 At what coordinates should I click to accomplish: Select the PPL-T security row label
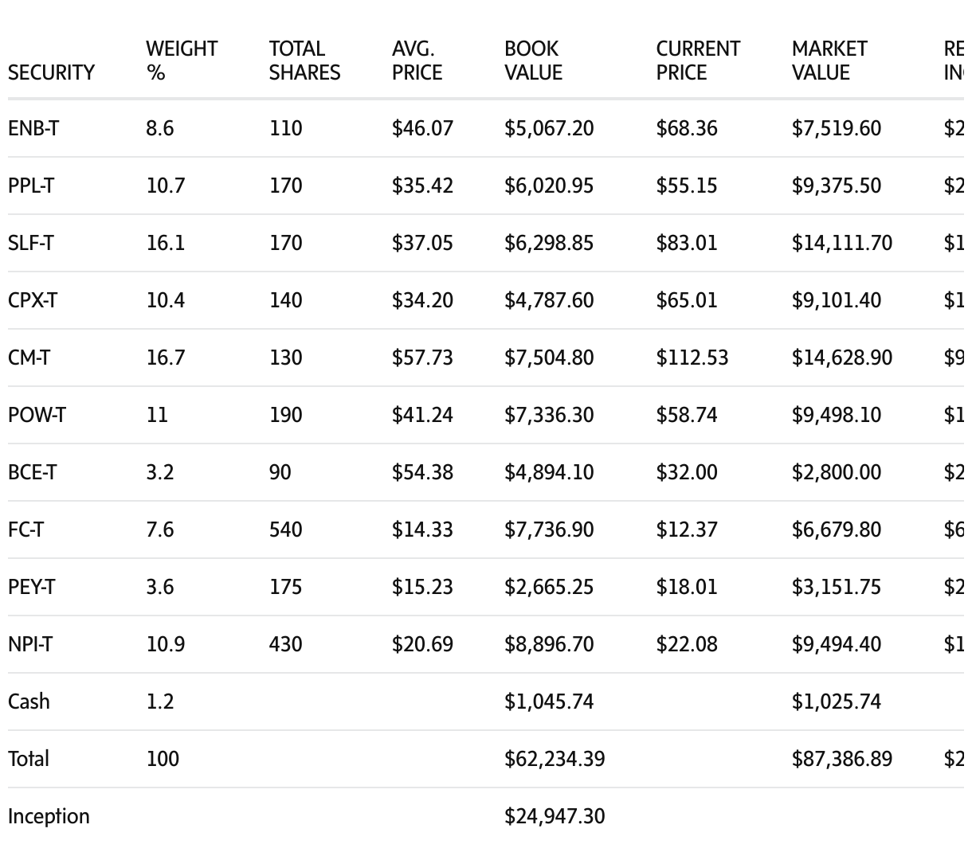[31, 186]
